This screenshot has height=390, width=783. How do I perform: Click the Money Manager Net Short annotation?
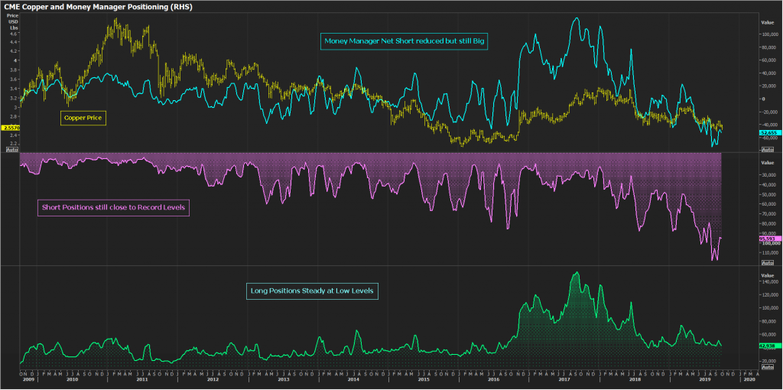pos(405,41)
